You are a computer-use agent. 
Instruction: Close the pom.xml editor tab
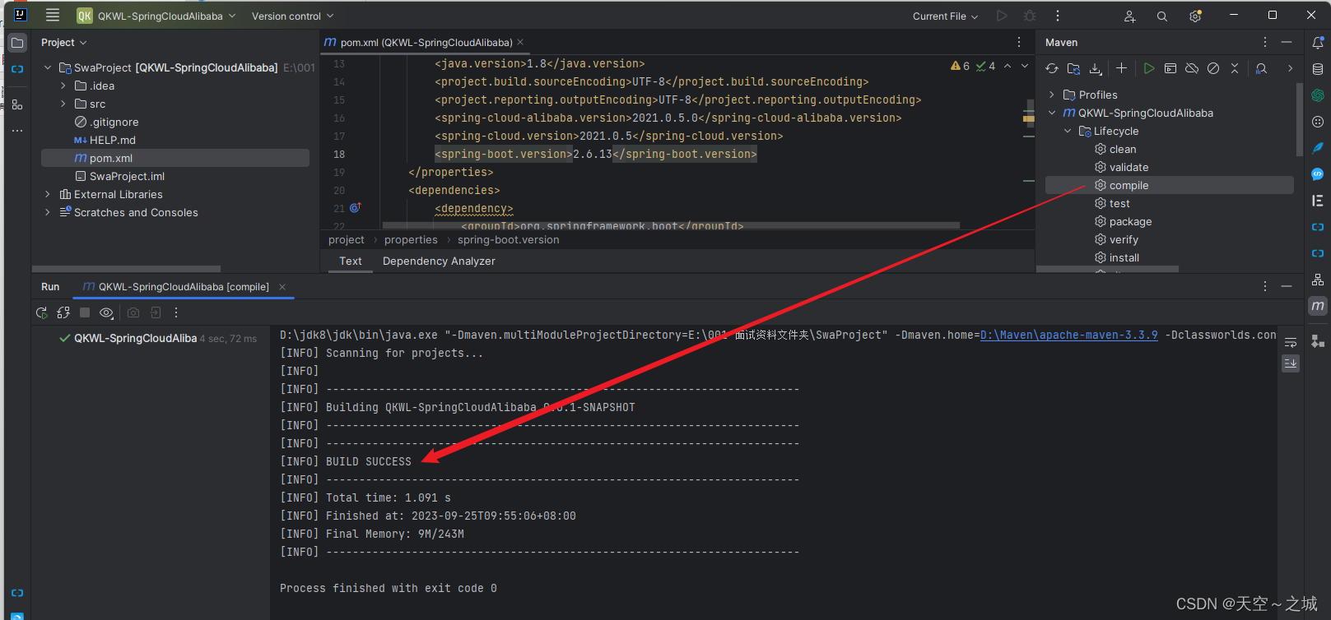tap(520, 42)
